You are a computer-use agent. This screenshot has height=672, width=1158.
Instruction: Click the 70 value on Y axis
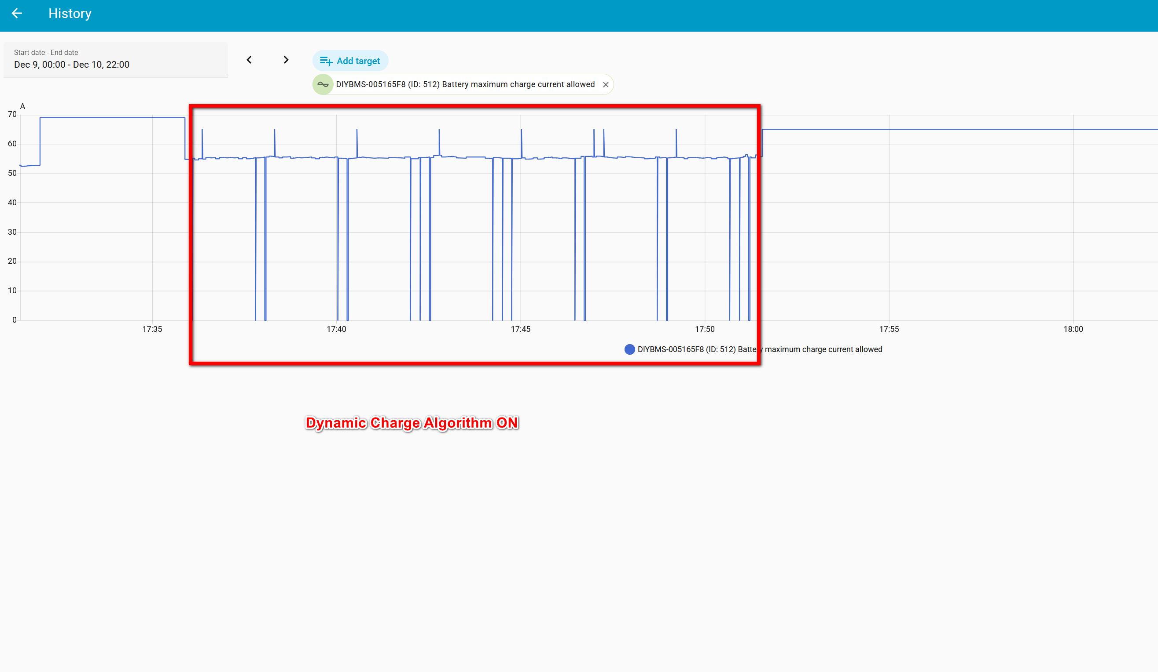[x=12, y=114]
